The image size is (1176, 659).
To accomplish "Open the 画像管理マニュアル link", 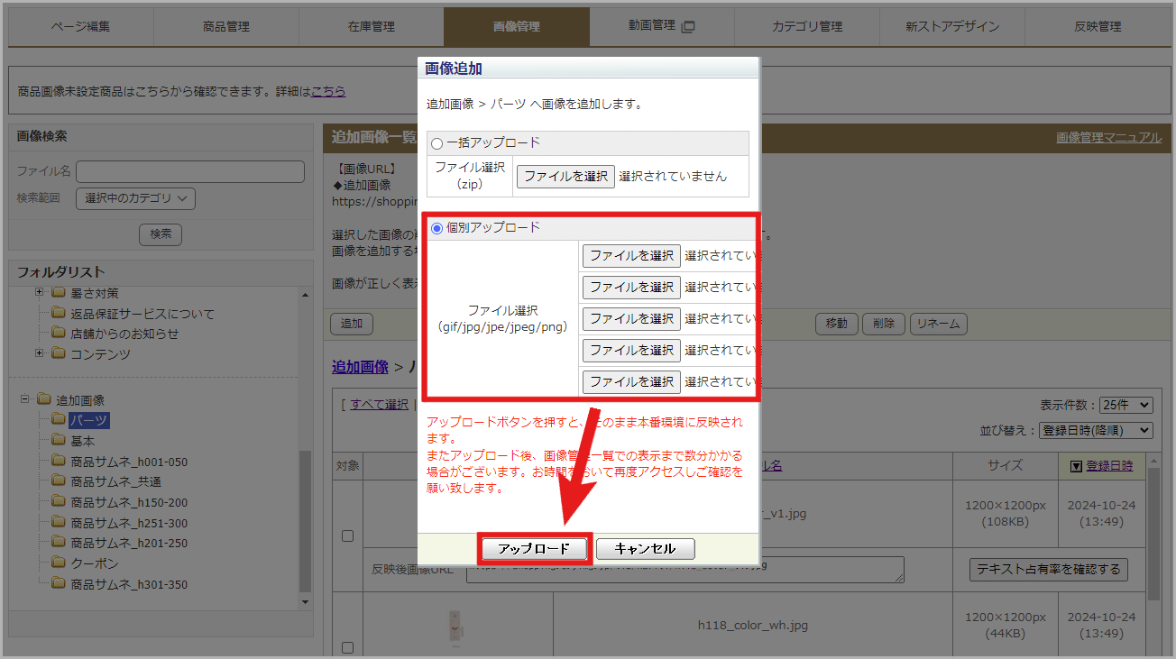I will 1109,138.
